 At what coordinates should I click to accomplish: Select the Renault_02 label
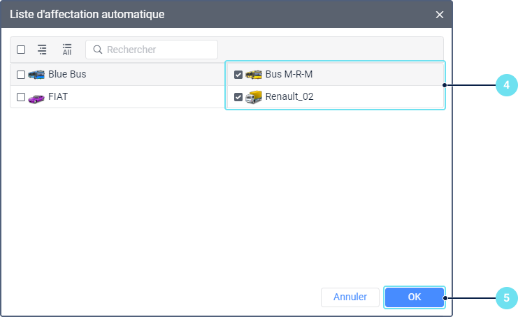click(289, 97)
